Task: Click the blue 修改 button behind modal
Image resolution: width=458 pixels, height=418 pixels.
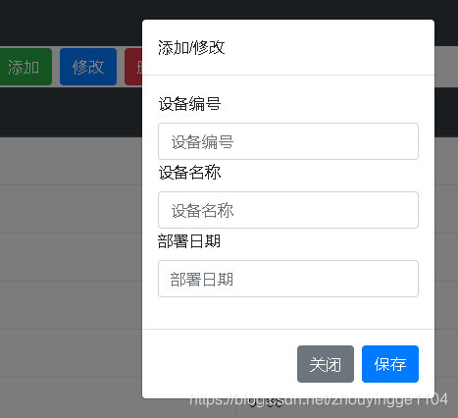Action: pyautogui.click(x=88, y=67)
